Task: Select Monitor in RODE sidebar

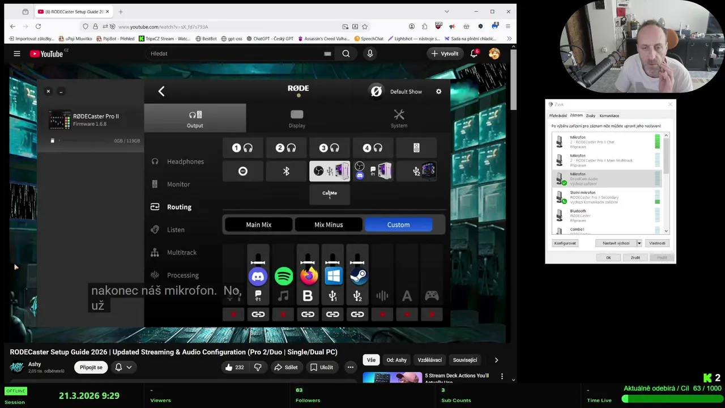Action: pos(170,184)
